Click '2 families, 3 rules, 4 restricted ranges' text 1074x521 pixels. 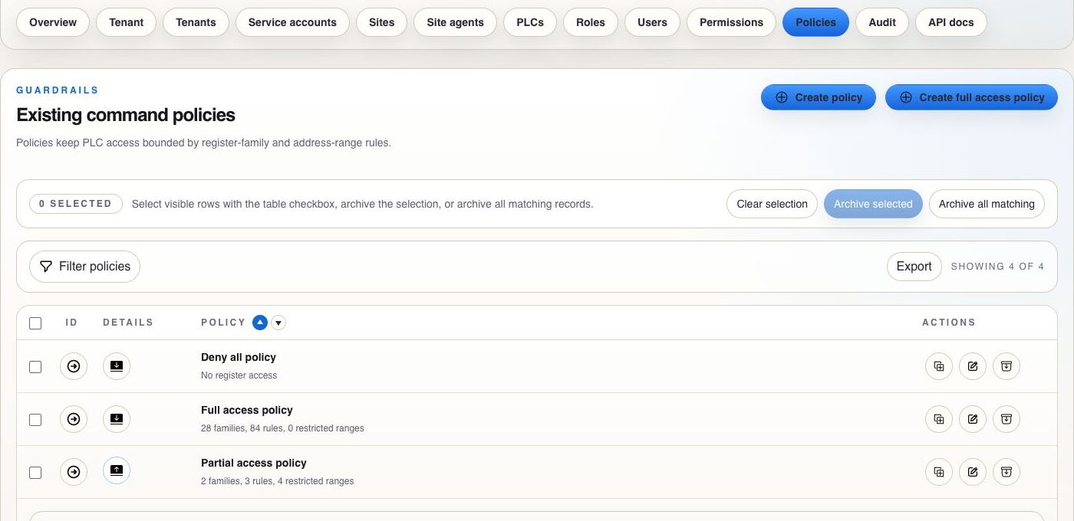click(278, 481)
